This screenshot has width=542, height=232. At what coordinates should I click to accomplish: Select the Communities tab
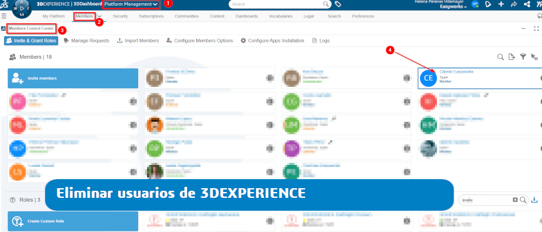click(186, 16)
